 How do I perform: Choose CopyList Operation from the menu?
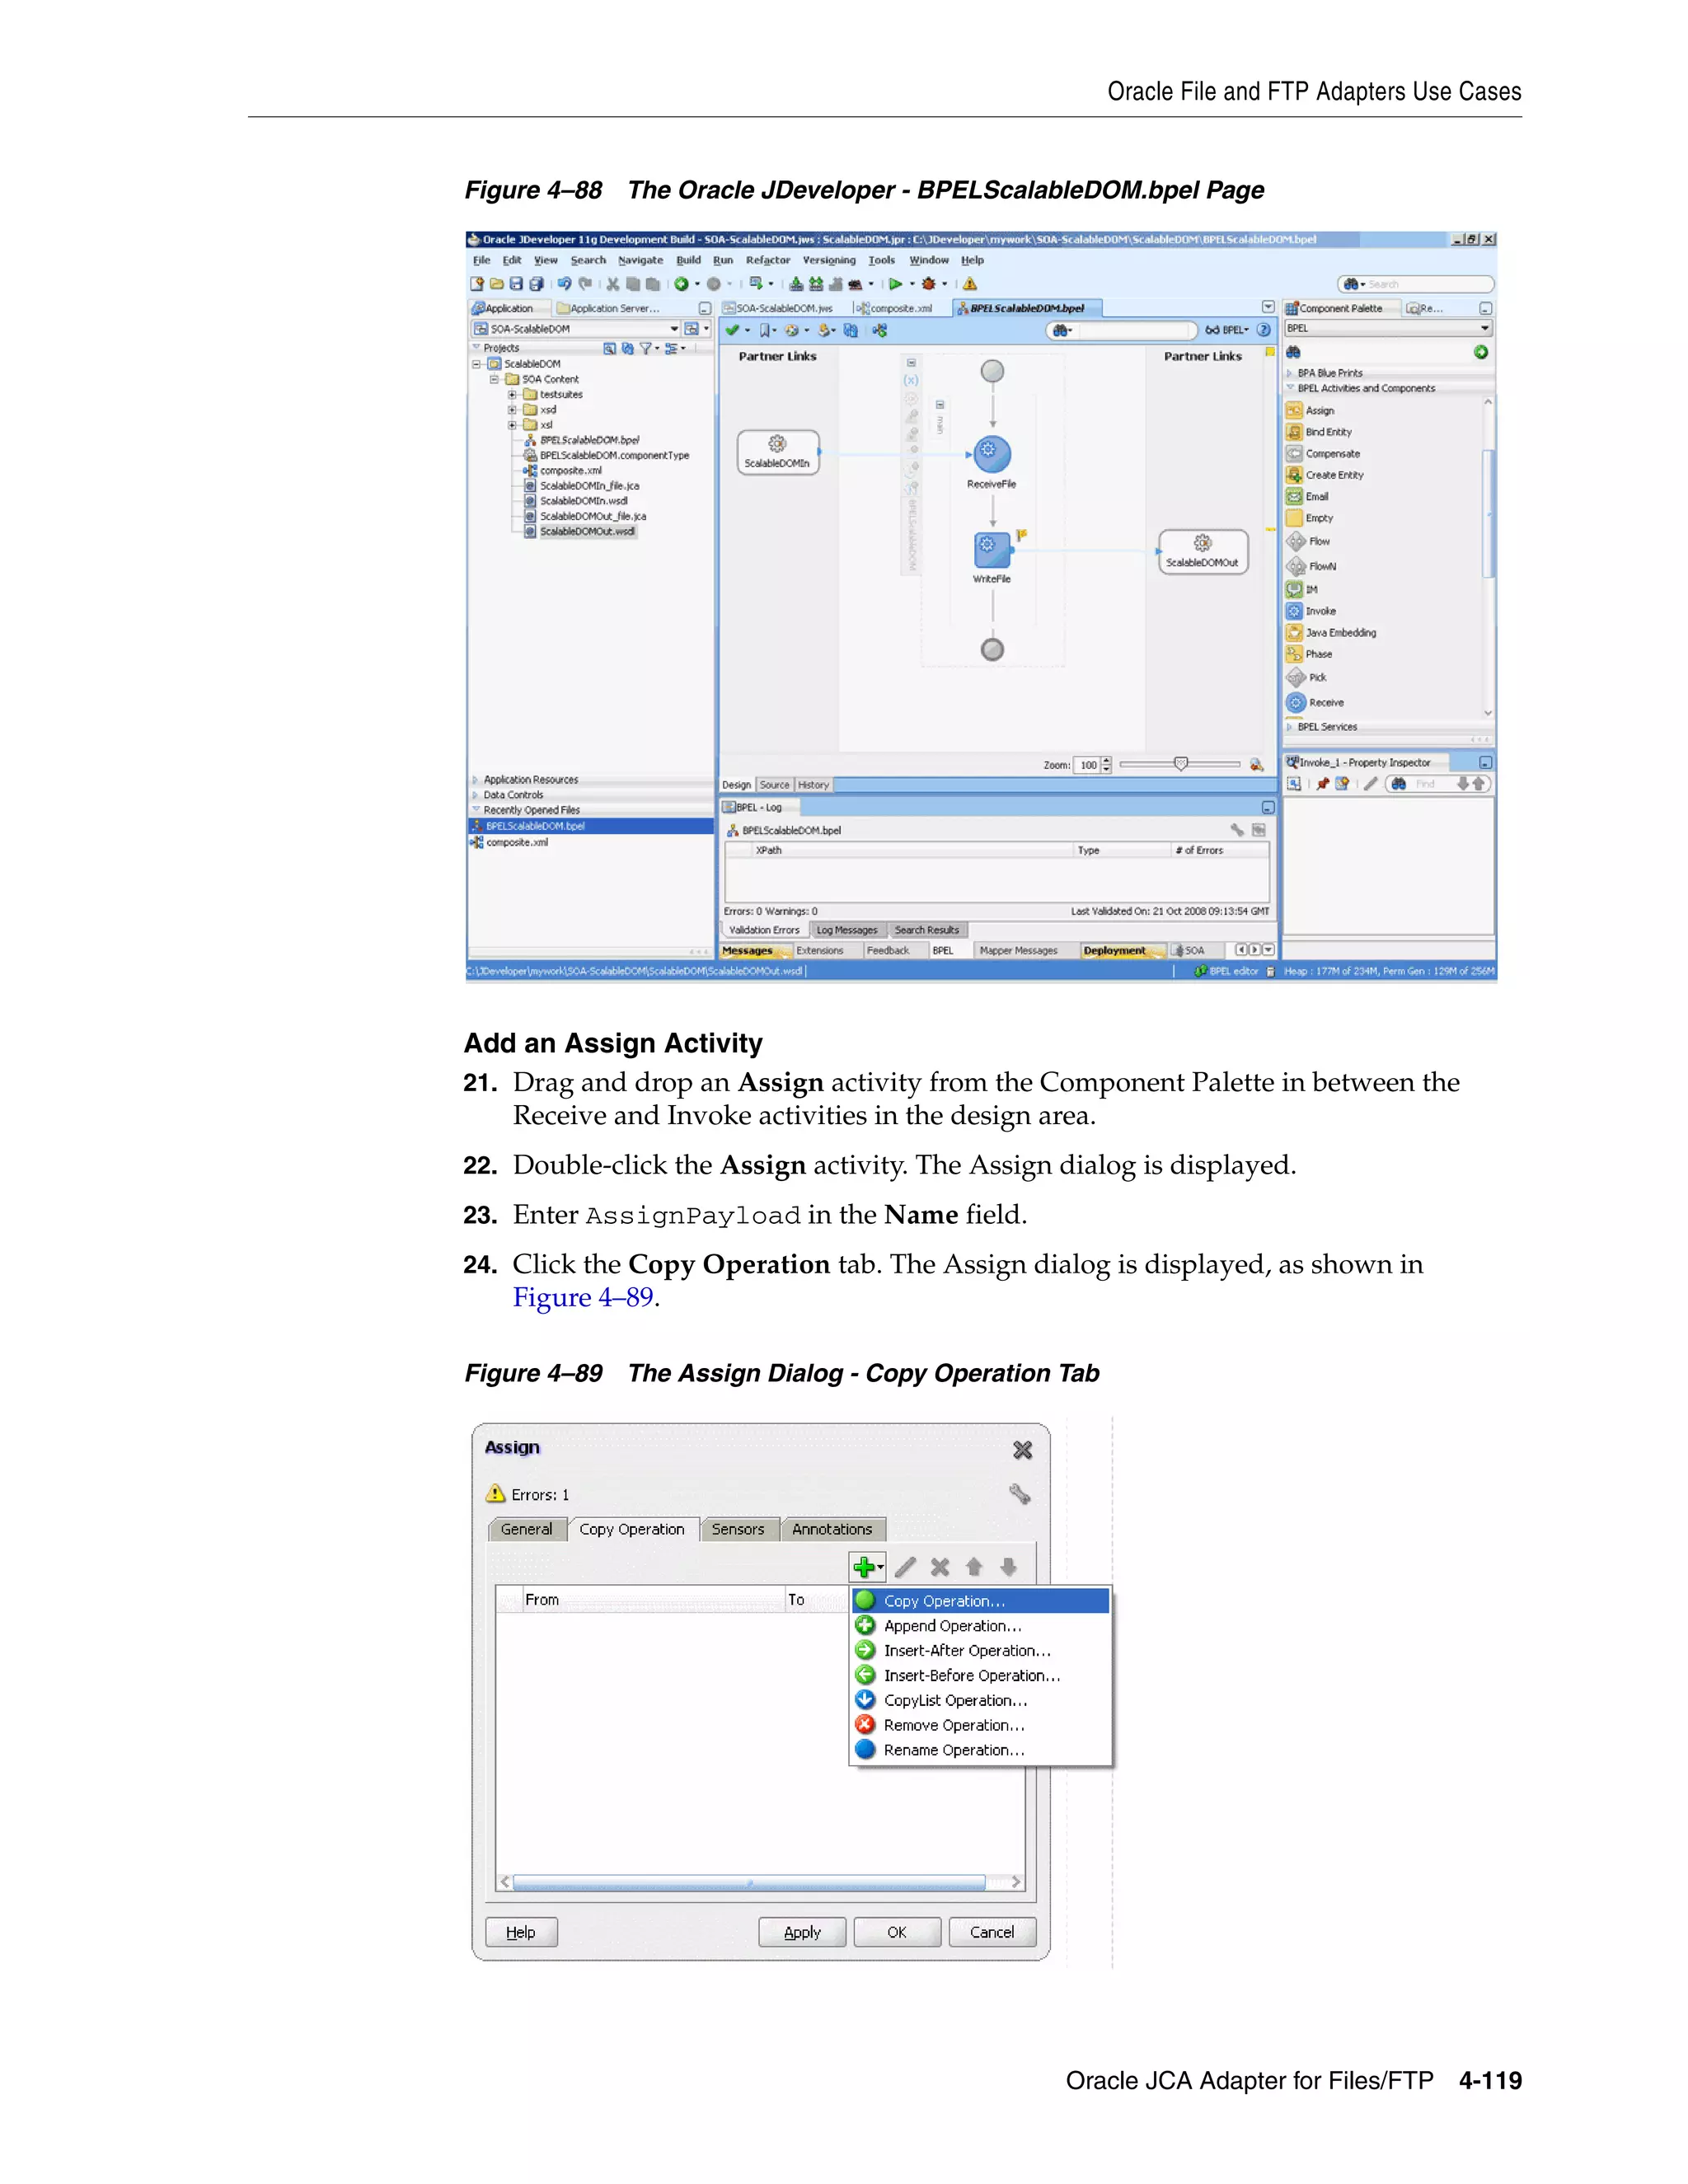coord(981,1700)
